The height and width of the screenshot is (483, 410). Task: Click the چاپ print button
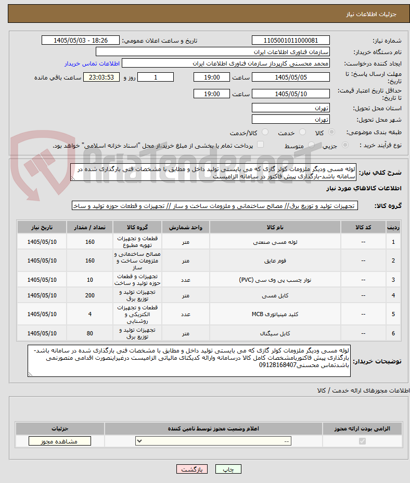pyautogui.click(x=228, y=469)
